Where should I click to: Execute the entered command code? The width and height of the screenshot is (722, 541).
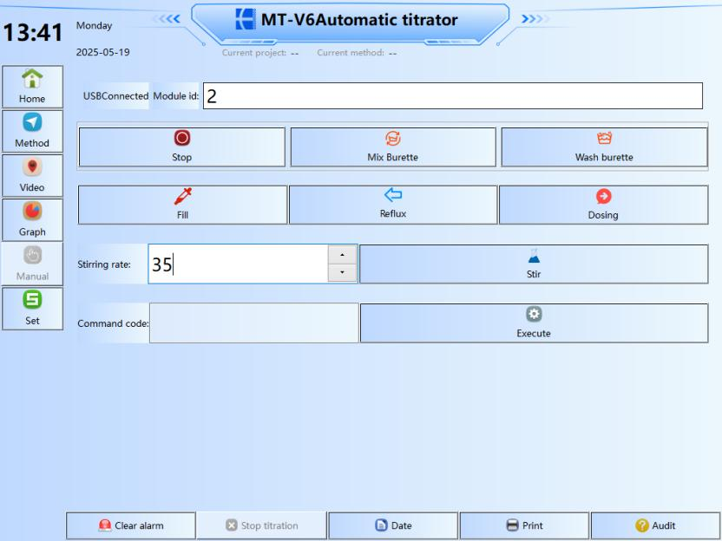pos(534,323)
